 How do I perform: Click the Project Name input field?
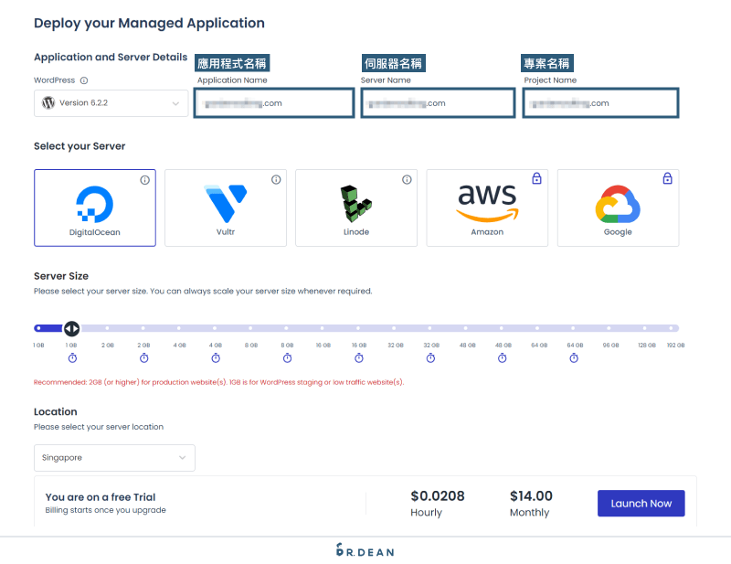599,102
